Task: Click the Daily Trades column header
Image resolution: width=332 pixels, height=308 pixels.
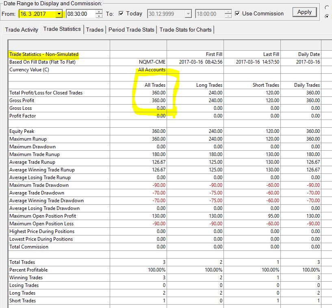Action: (x=307, y=85)
